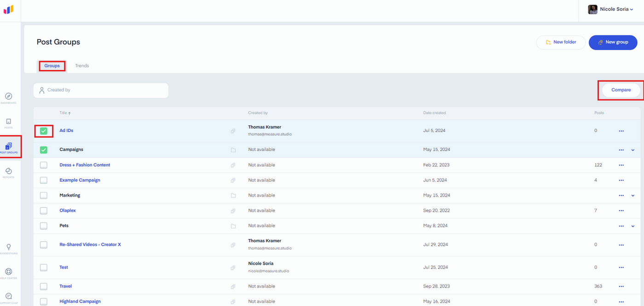Open the Re-Shared Videos - Creator X link
Viewport: 644px width, 306px height.
[90, 244]
